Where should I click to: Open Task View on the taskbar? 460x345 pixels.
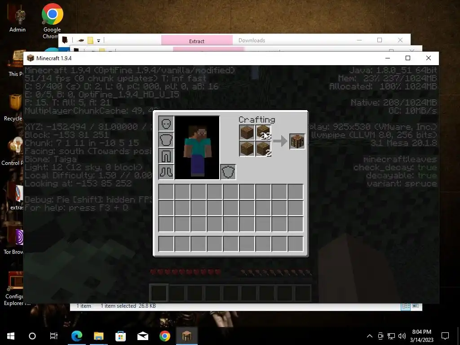pos(54,336)
